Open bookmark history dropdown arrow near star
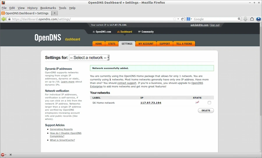This screenshot has height=158, width=262. coord(178,19)
